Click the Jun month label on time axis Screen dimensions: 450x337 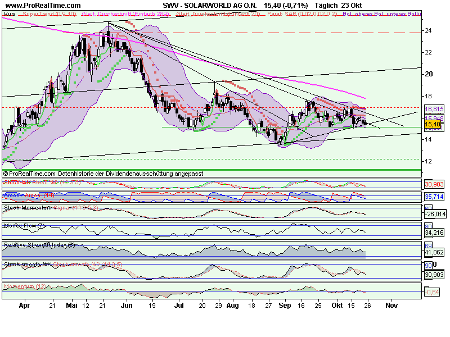pos(127,306)
